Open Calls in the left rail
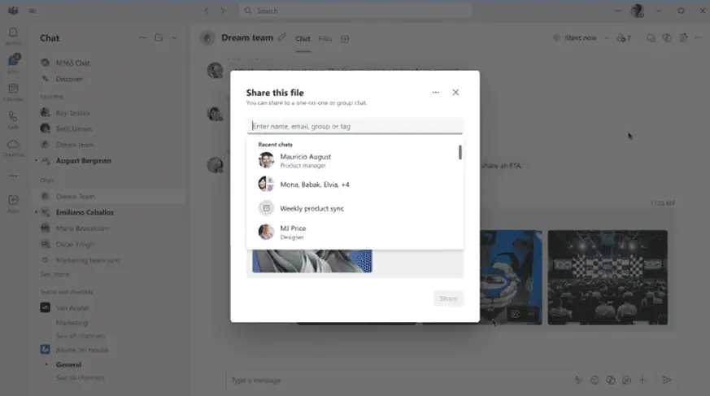This screenshot has height=396, width=710. (x=13, y=120)
